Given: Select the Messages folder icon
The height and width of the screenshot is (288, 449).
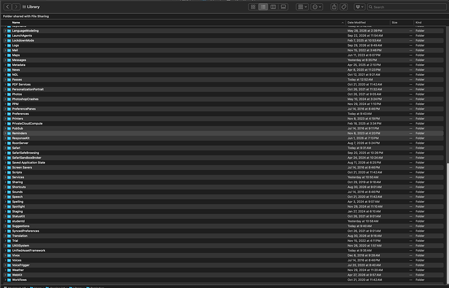Looking at the screenshot, I should (x=9, y=60).
